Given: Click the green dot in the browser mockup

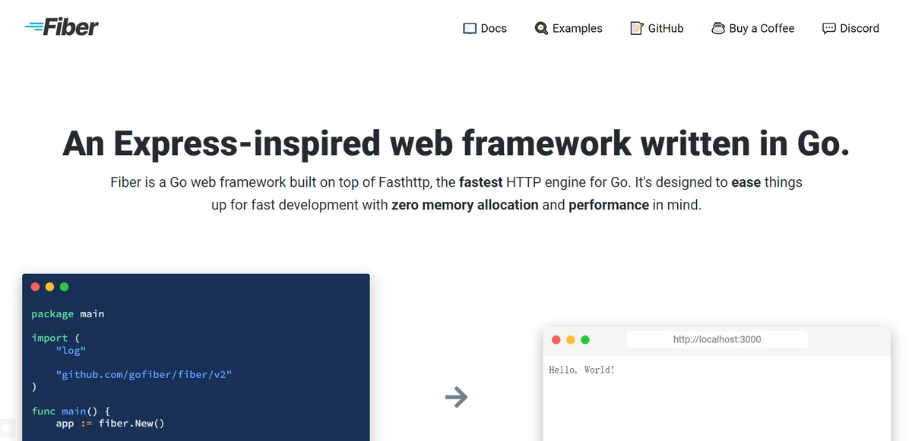Looking at the screenshot, I should (585, 340).
